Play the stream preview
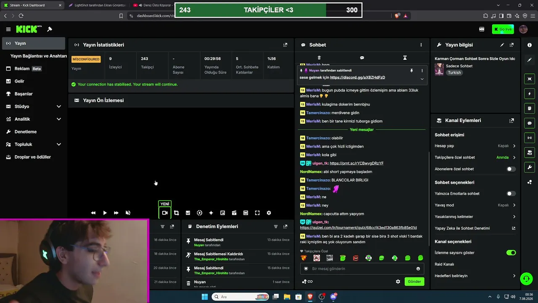Image resolution: width=538 pixels, height=303 pixels. coord(105,213)
